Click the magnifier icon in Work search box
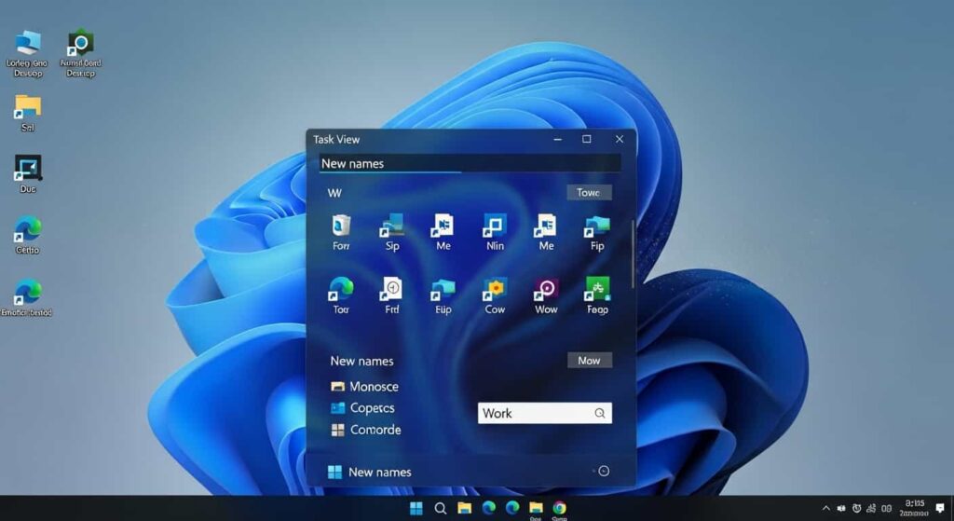 tap(600, 413)
